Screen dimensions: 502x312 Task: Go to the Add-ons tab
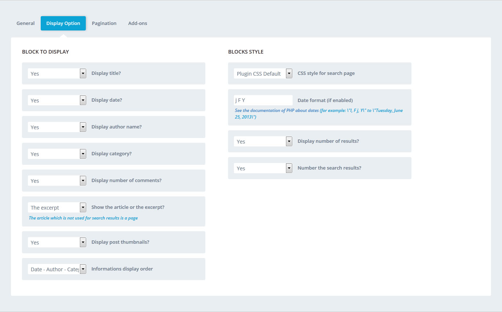tap(138, 23)
